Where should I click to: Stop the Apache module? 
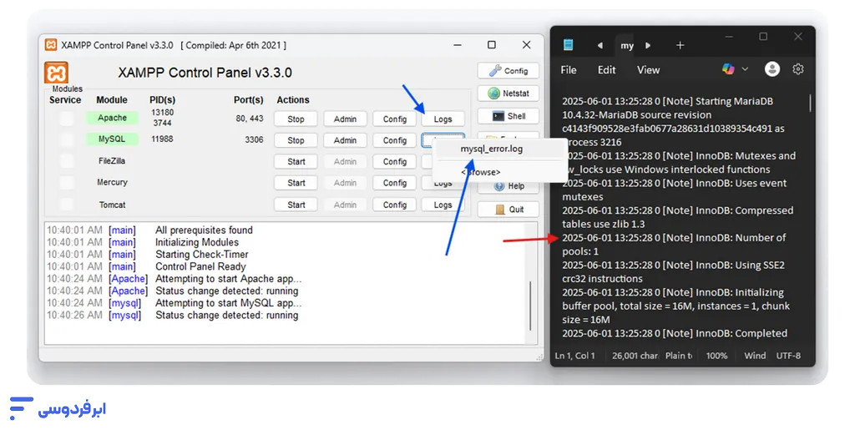click(296, 119)
